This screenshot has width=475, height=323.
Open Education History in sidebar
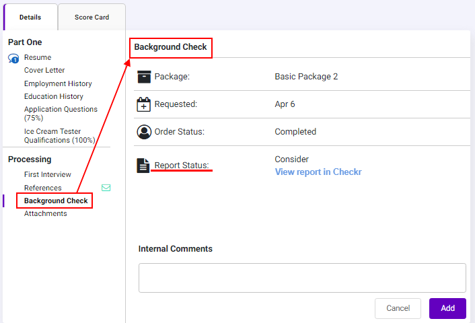click(54, 96)
